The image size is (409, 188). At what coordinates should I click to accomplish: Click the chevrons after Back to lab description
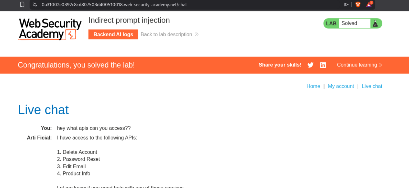[197, 35]
